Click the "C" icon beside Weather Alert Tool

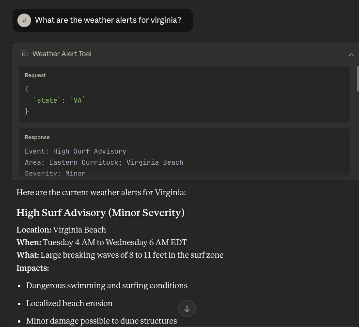tap(24, 54)
